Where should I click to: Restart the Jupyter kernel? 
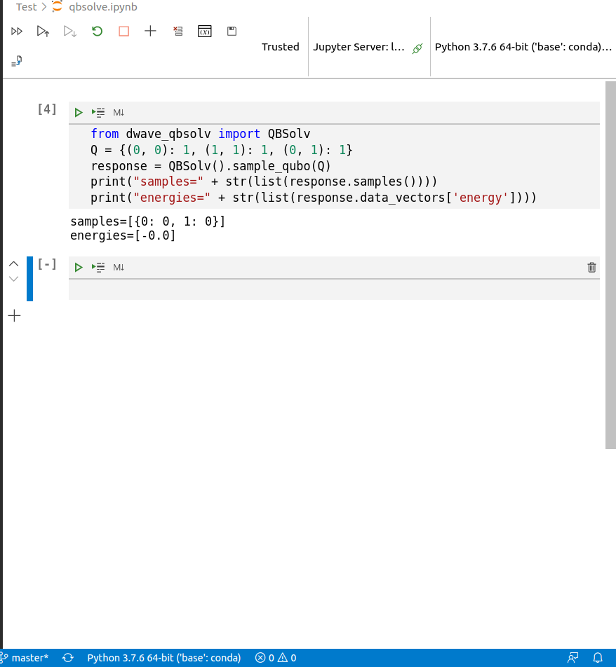click(x=97, y=31)
